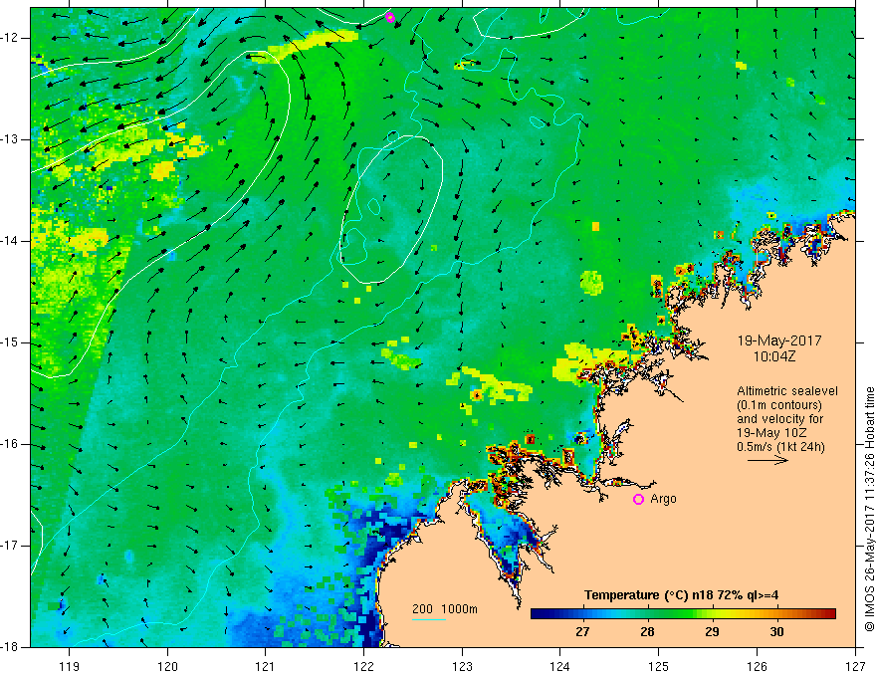The width and height of the screenshot is (876, 677).
Task: Click the 29 tick label on the color bar
Action: point(712,632)
